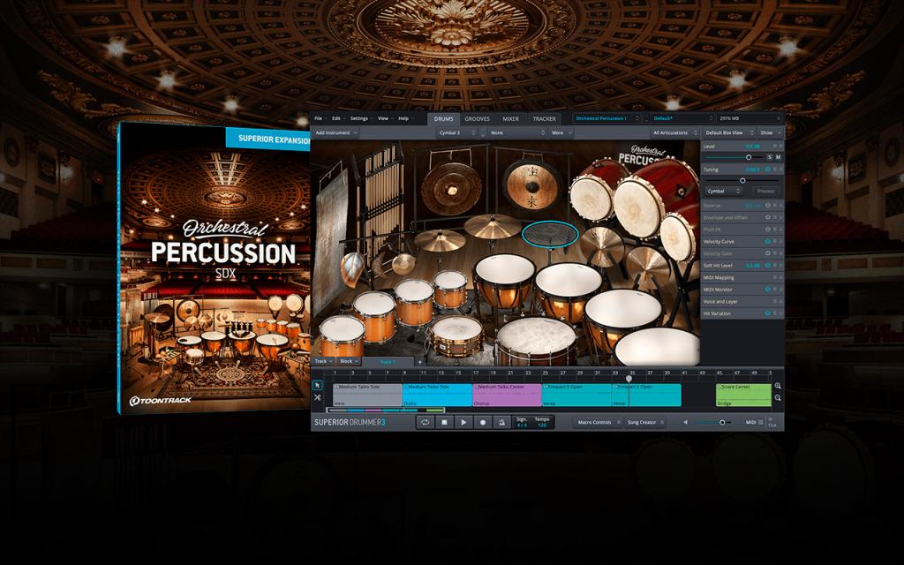904x565 pixels.
Task: Mute the instrument with M button
Action: click(x=778, y=157)
